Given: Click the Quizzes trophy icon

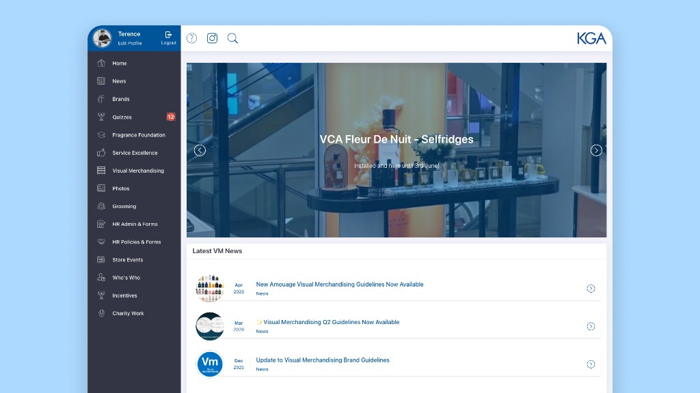Looking at the screenshot, I should tap(101, 117).
